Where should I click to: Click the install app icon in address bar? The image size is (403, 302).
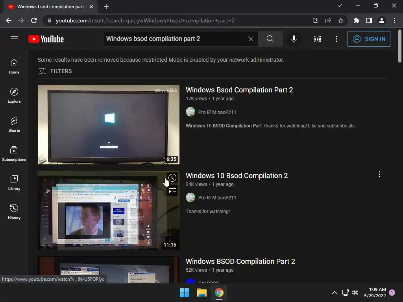coord(315,20)
